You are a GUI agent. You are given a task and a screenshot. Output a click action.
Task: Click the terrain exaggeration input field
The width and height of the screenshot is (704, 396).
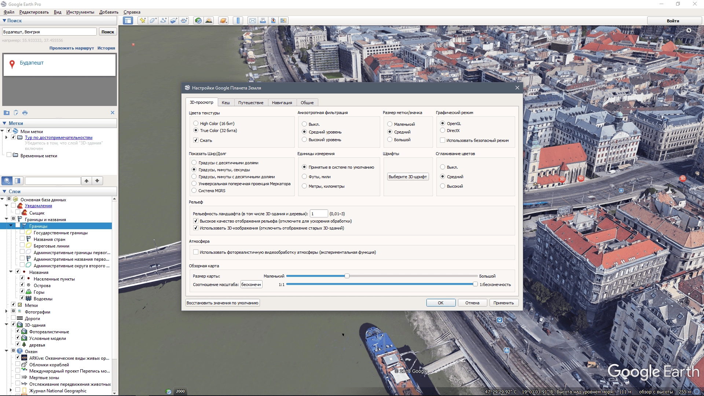click(x=319, y=214)
